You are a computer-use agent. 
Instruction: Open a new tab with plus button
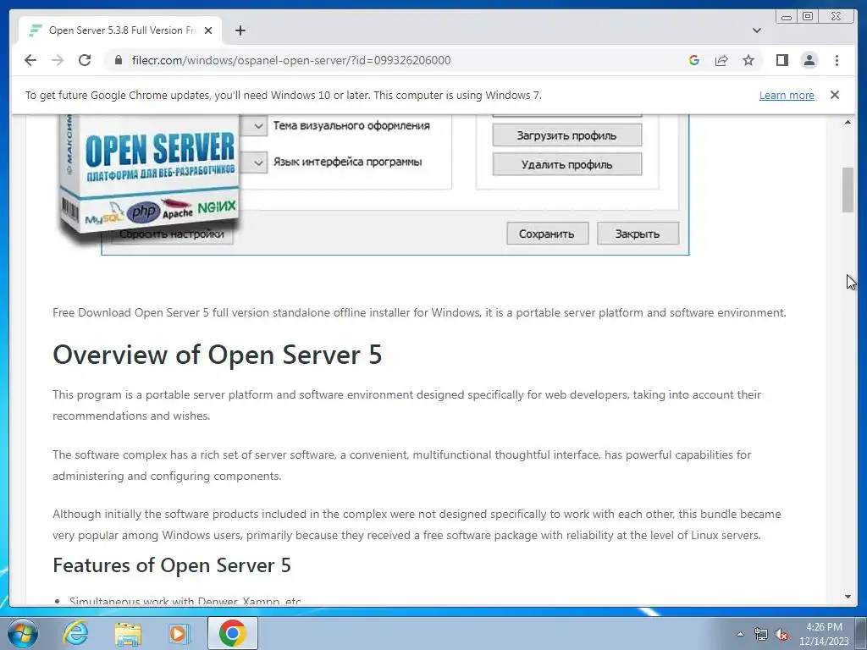(240, 30)
